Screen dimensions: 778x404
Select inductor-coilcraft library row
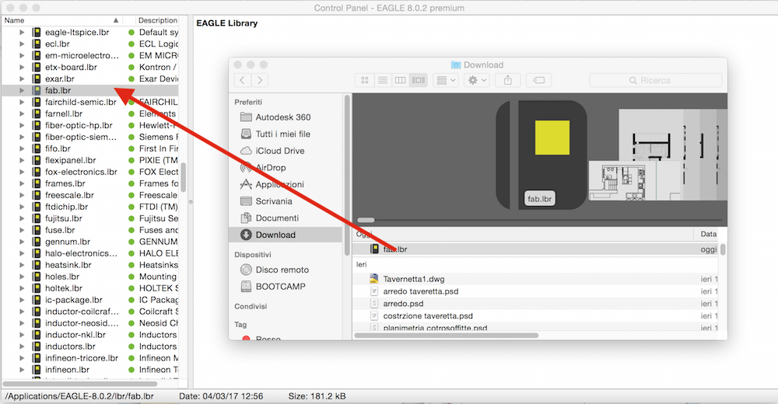(x=89, y=312)
